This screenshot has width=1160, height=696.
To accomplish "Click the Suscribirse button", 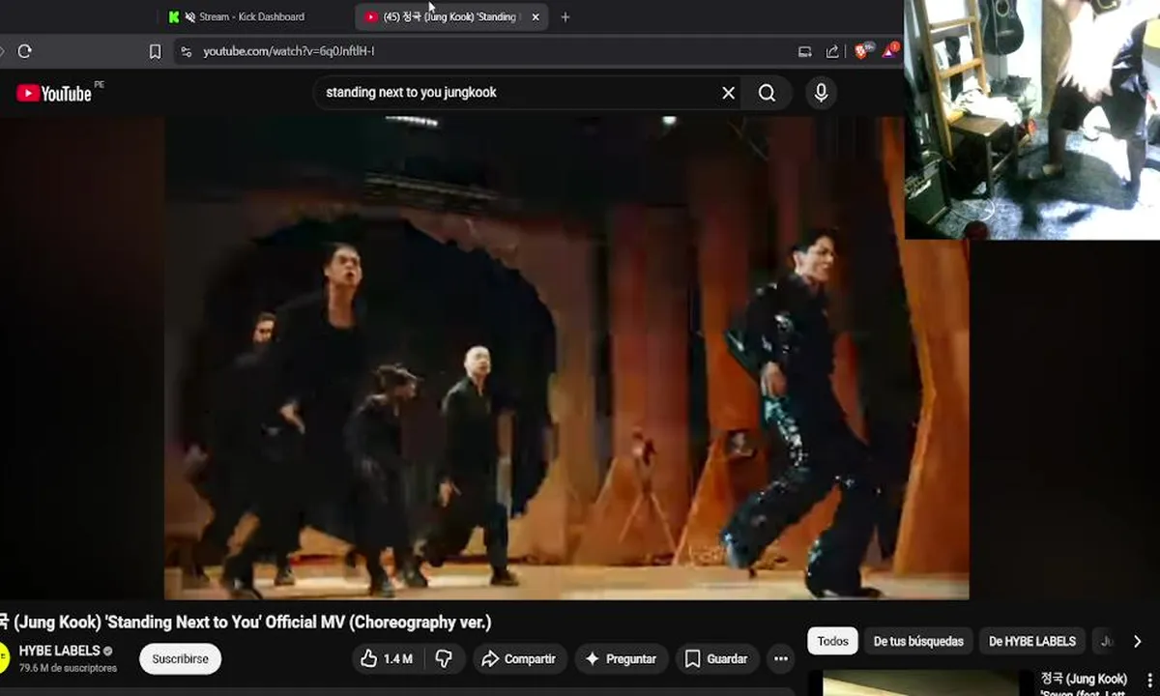I will (x=180, y=659).
